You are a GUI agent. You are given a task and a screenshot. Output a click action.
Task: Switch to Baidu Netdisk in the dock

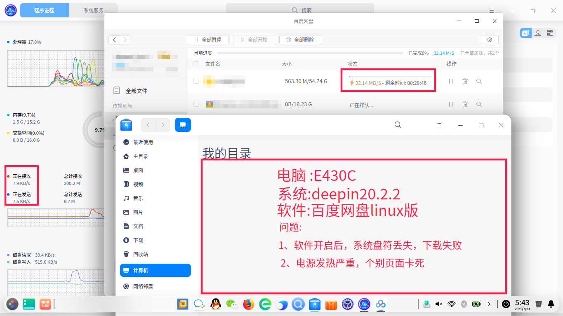click(381, 304)
